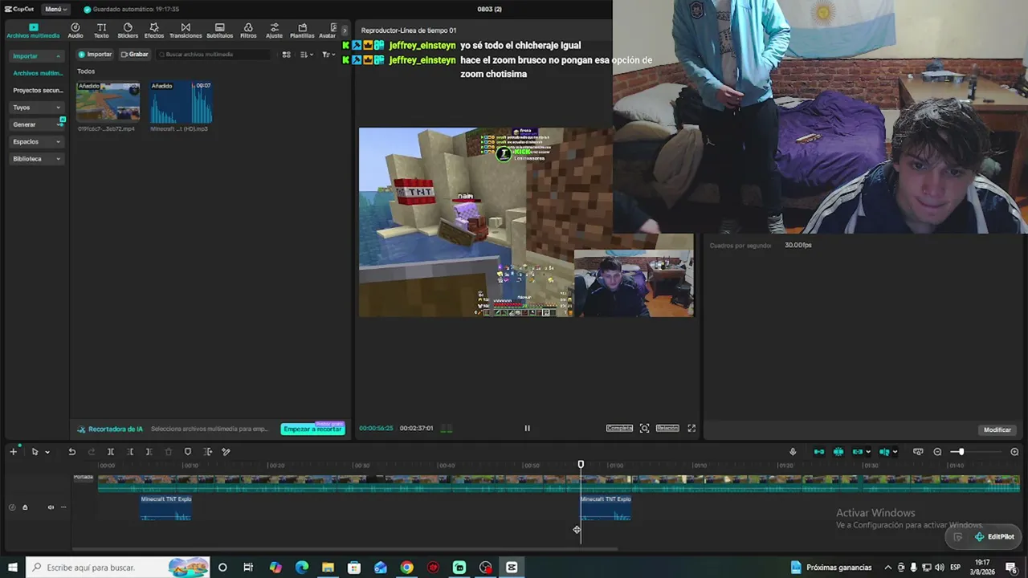Image resolution: width=1028 pixels, height=578 pixels.
Task: Open the Filtros panel
Action: (248, 31)
